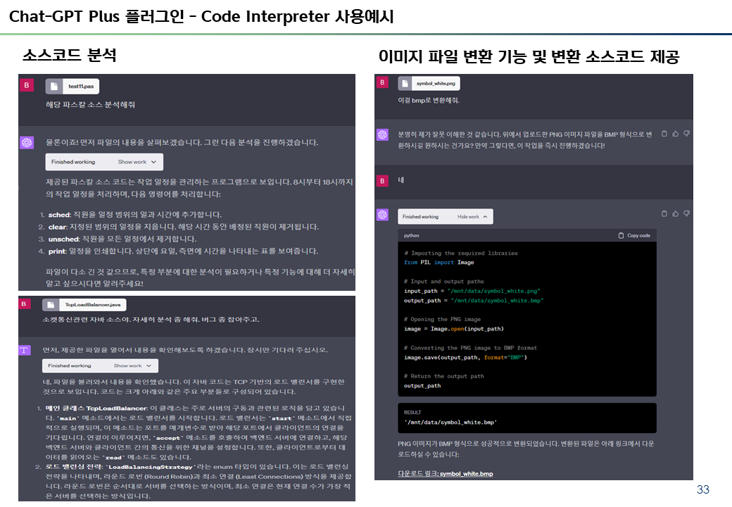Click the result path '/mnt/data/symbol_white.bmp'
732x507 pixels.
(450, 422)
